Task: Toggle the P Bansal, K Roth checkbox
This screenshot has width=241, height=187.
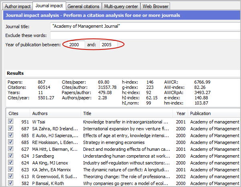Action: pos(10,183)
